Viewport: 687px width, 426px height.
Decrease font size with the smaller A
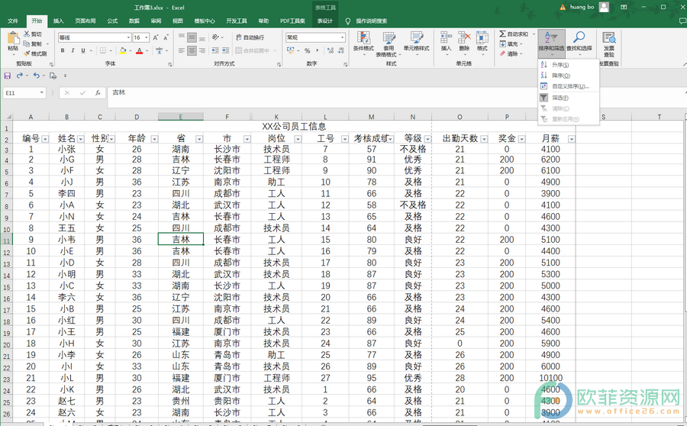(x=166, y=37)
